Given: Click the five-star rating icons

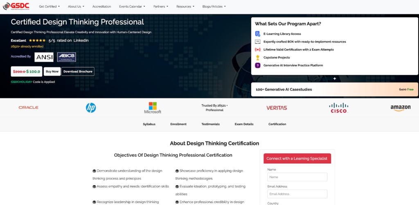Looking at the screenshot, I should pos(37,40).
